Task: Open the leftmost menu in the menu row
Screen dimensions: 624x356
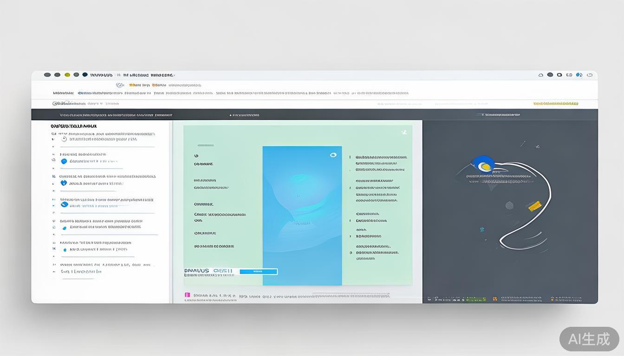Action: [63, 93]
